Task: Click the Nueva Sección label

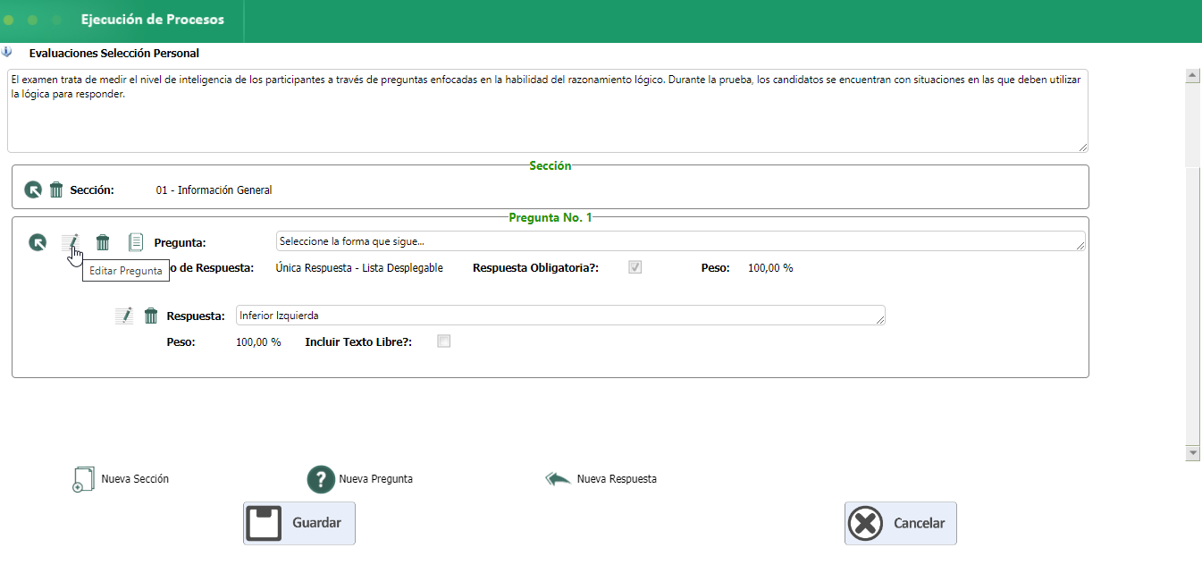Action: pyautogui.click(x=135, y=479)
